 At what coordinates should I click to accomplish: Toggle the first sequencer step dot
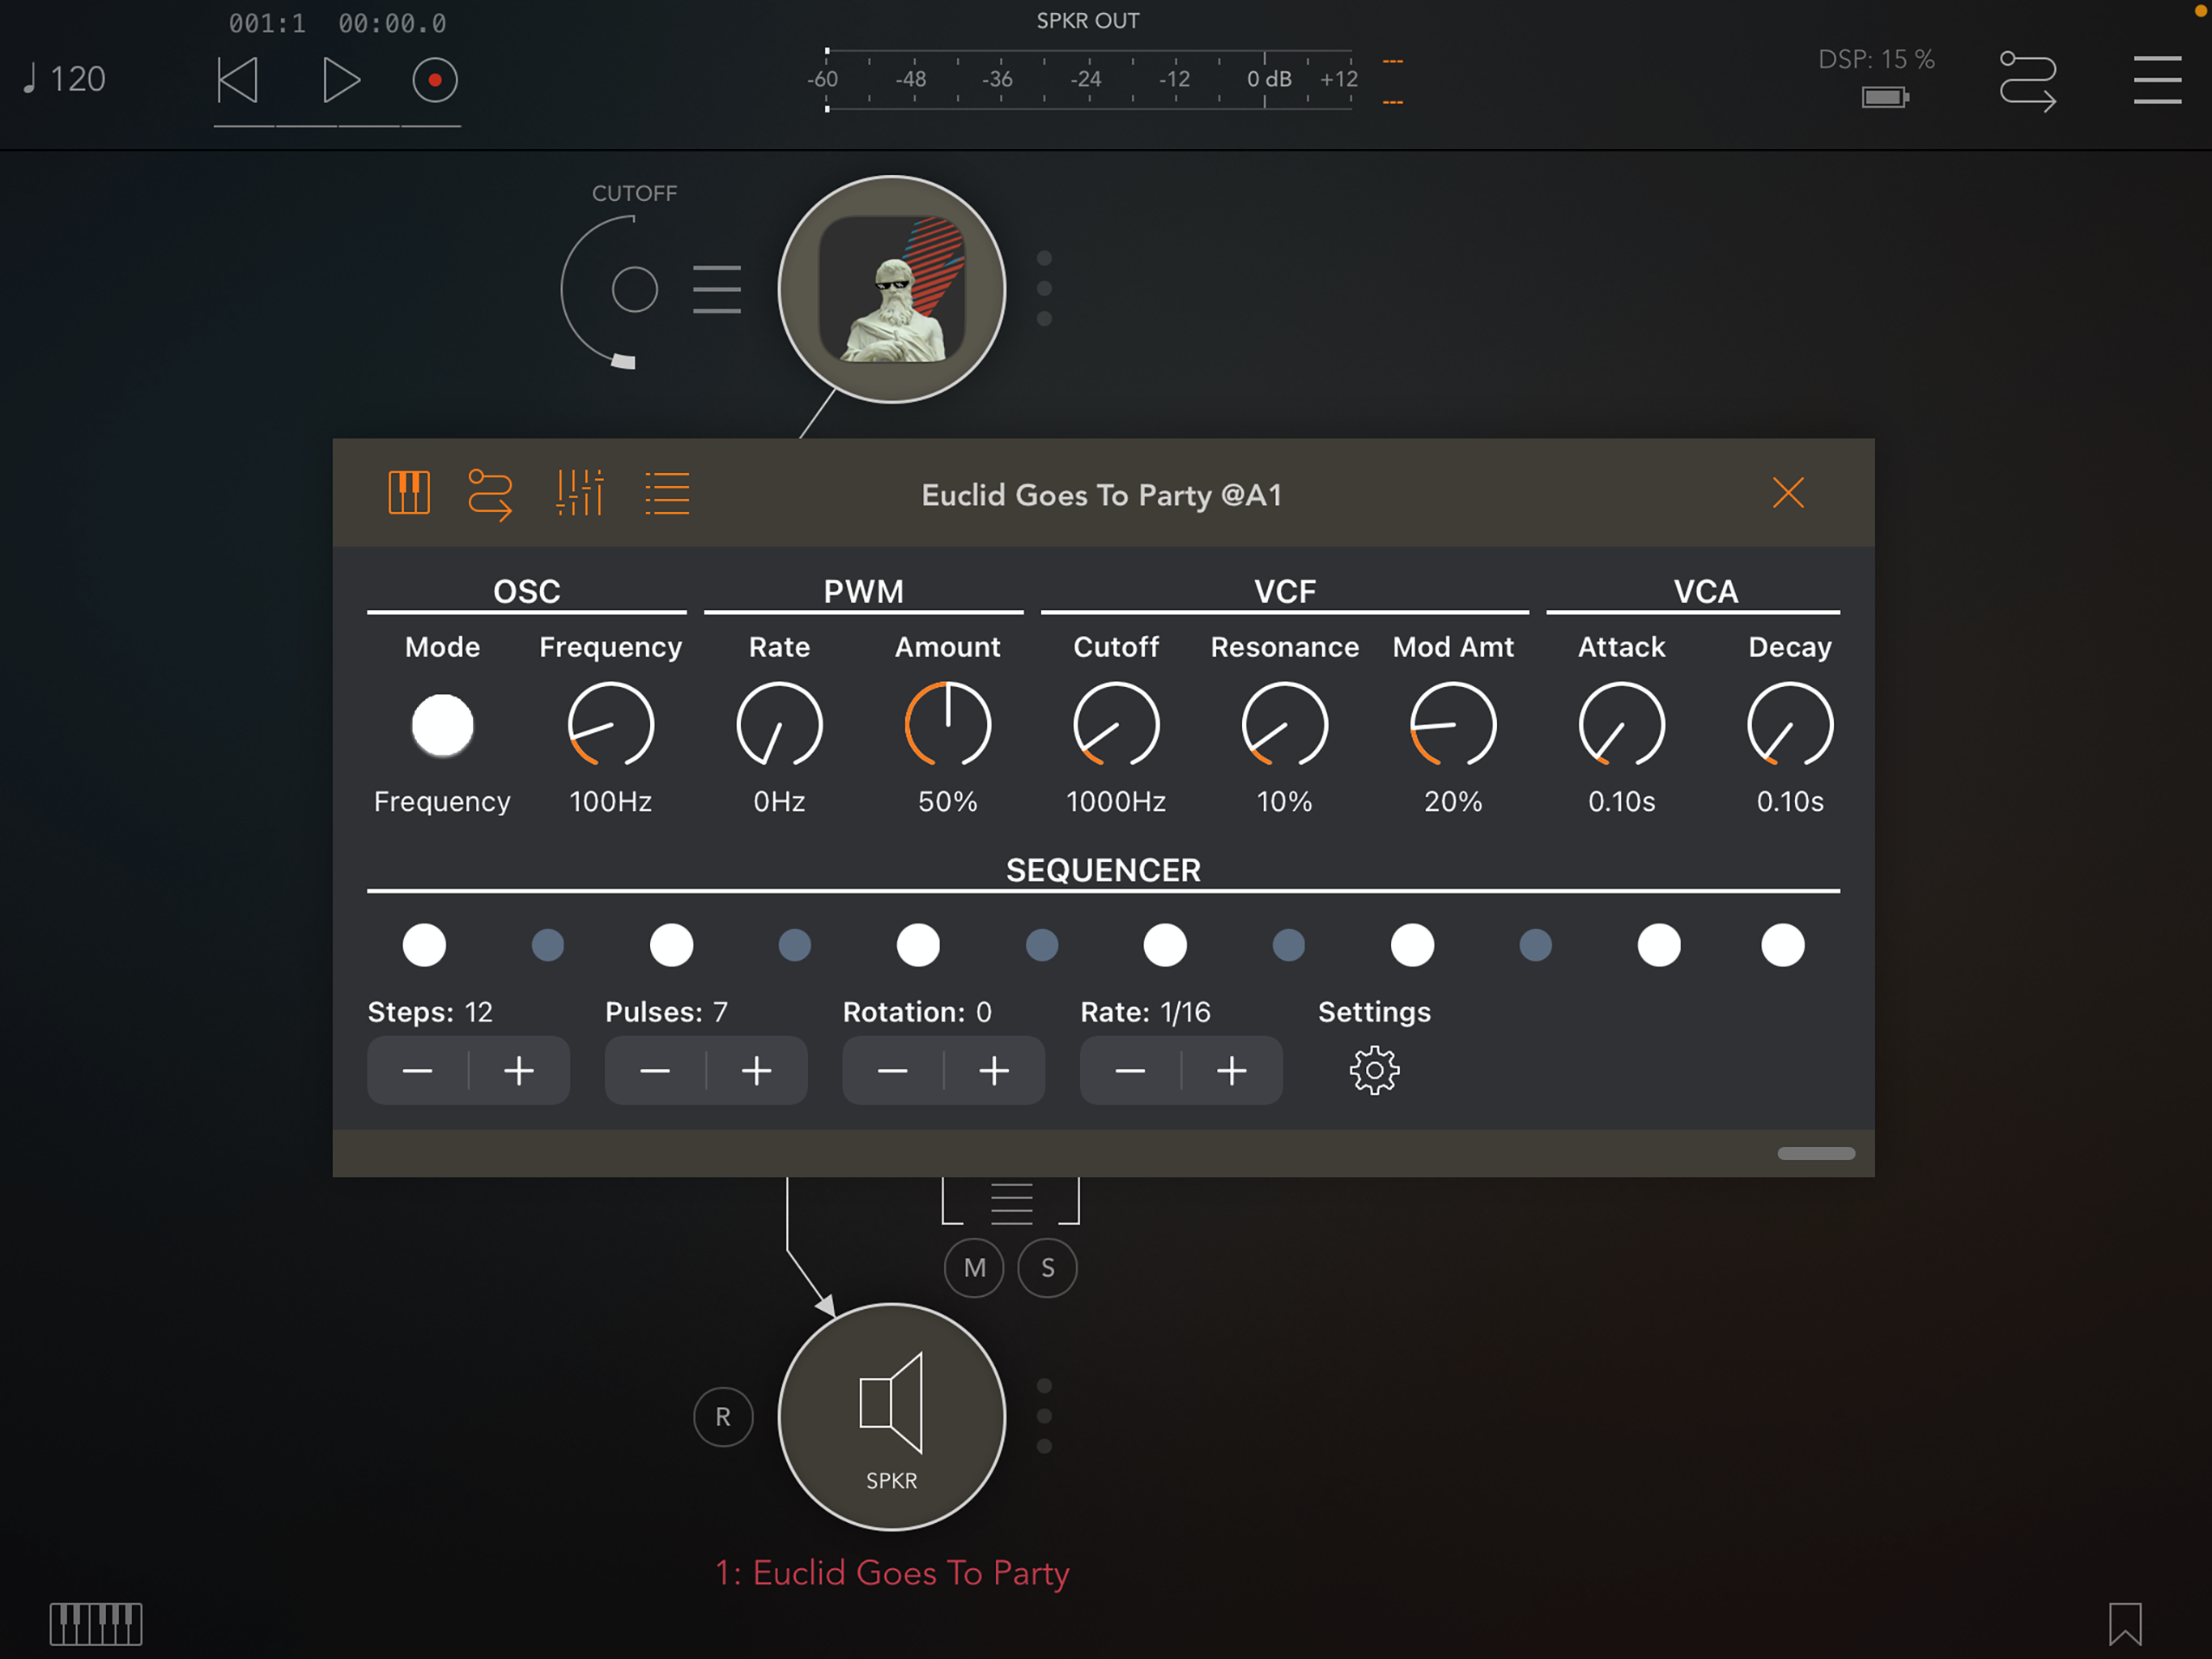click(x=424, y=945)
